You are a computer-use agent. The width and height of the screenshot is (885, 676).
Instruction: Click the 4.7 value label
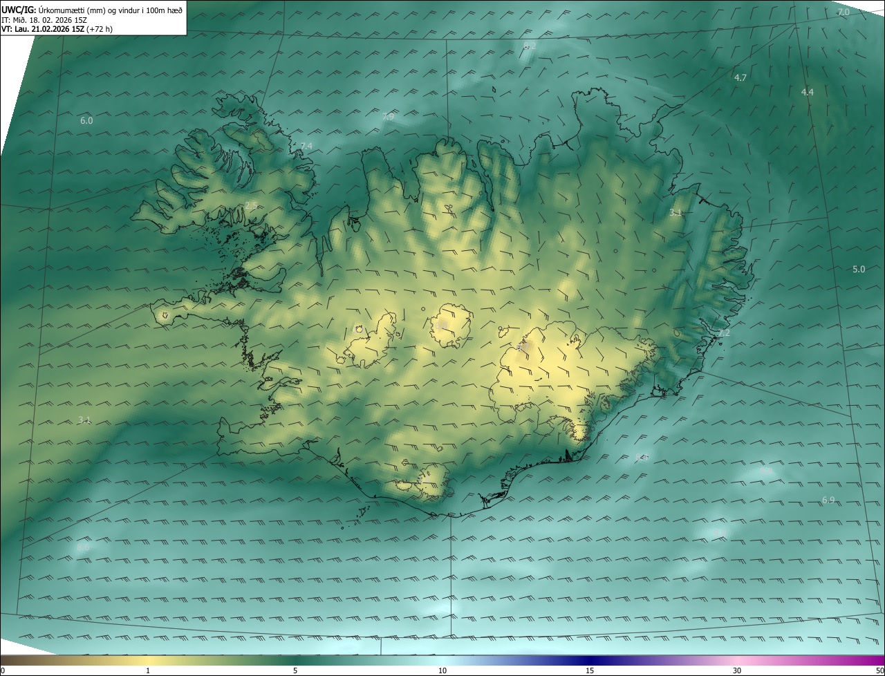[740, 77]
